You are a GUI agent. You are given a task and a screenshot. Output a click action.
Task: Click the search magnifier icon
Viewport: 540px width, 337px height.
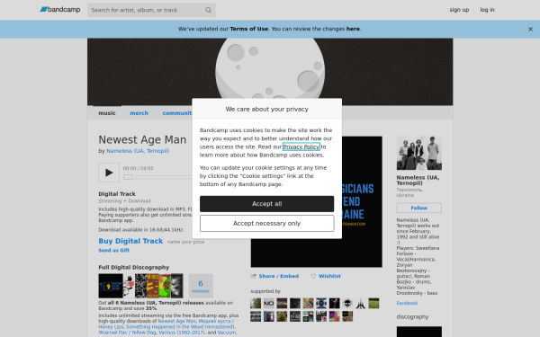[208, 10]
